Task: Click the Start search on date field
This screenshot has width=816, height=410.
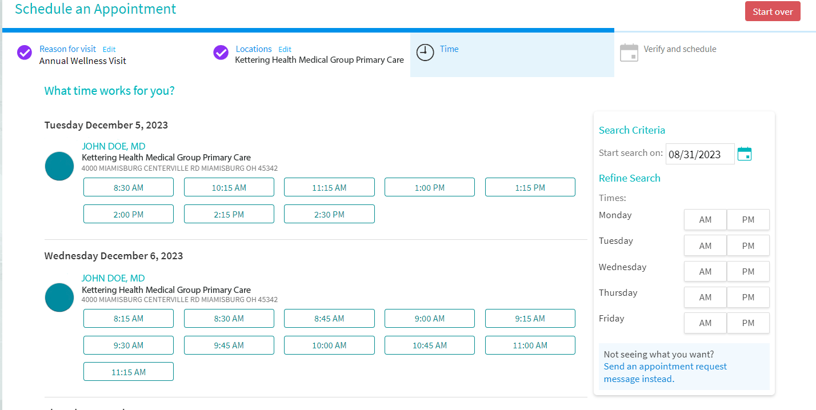Action: pyautogui.click(x=700, y=154)
